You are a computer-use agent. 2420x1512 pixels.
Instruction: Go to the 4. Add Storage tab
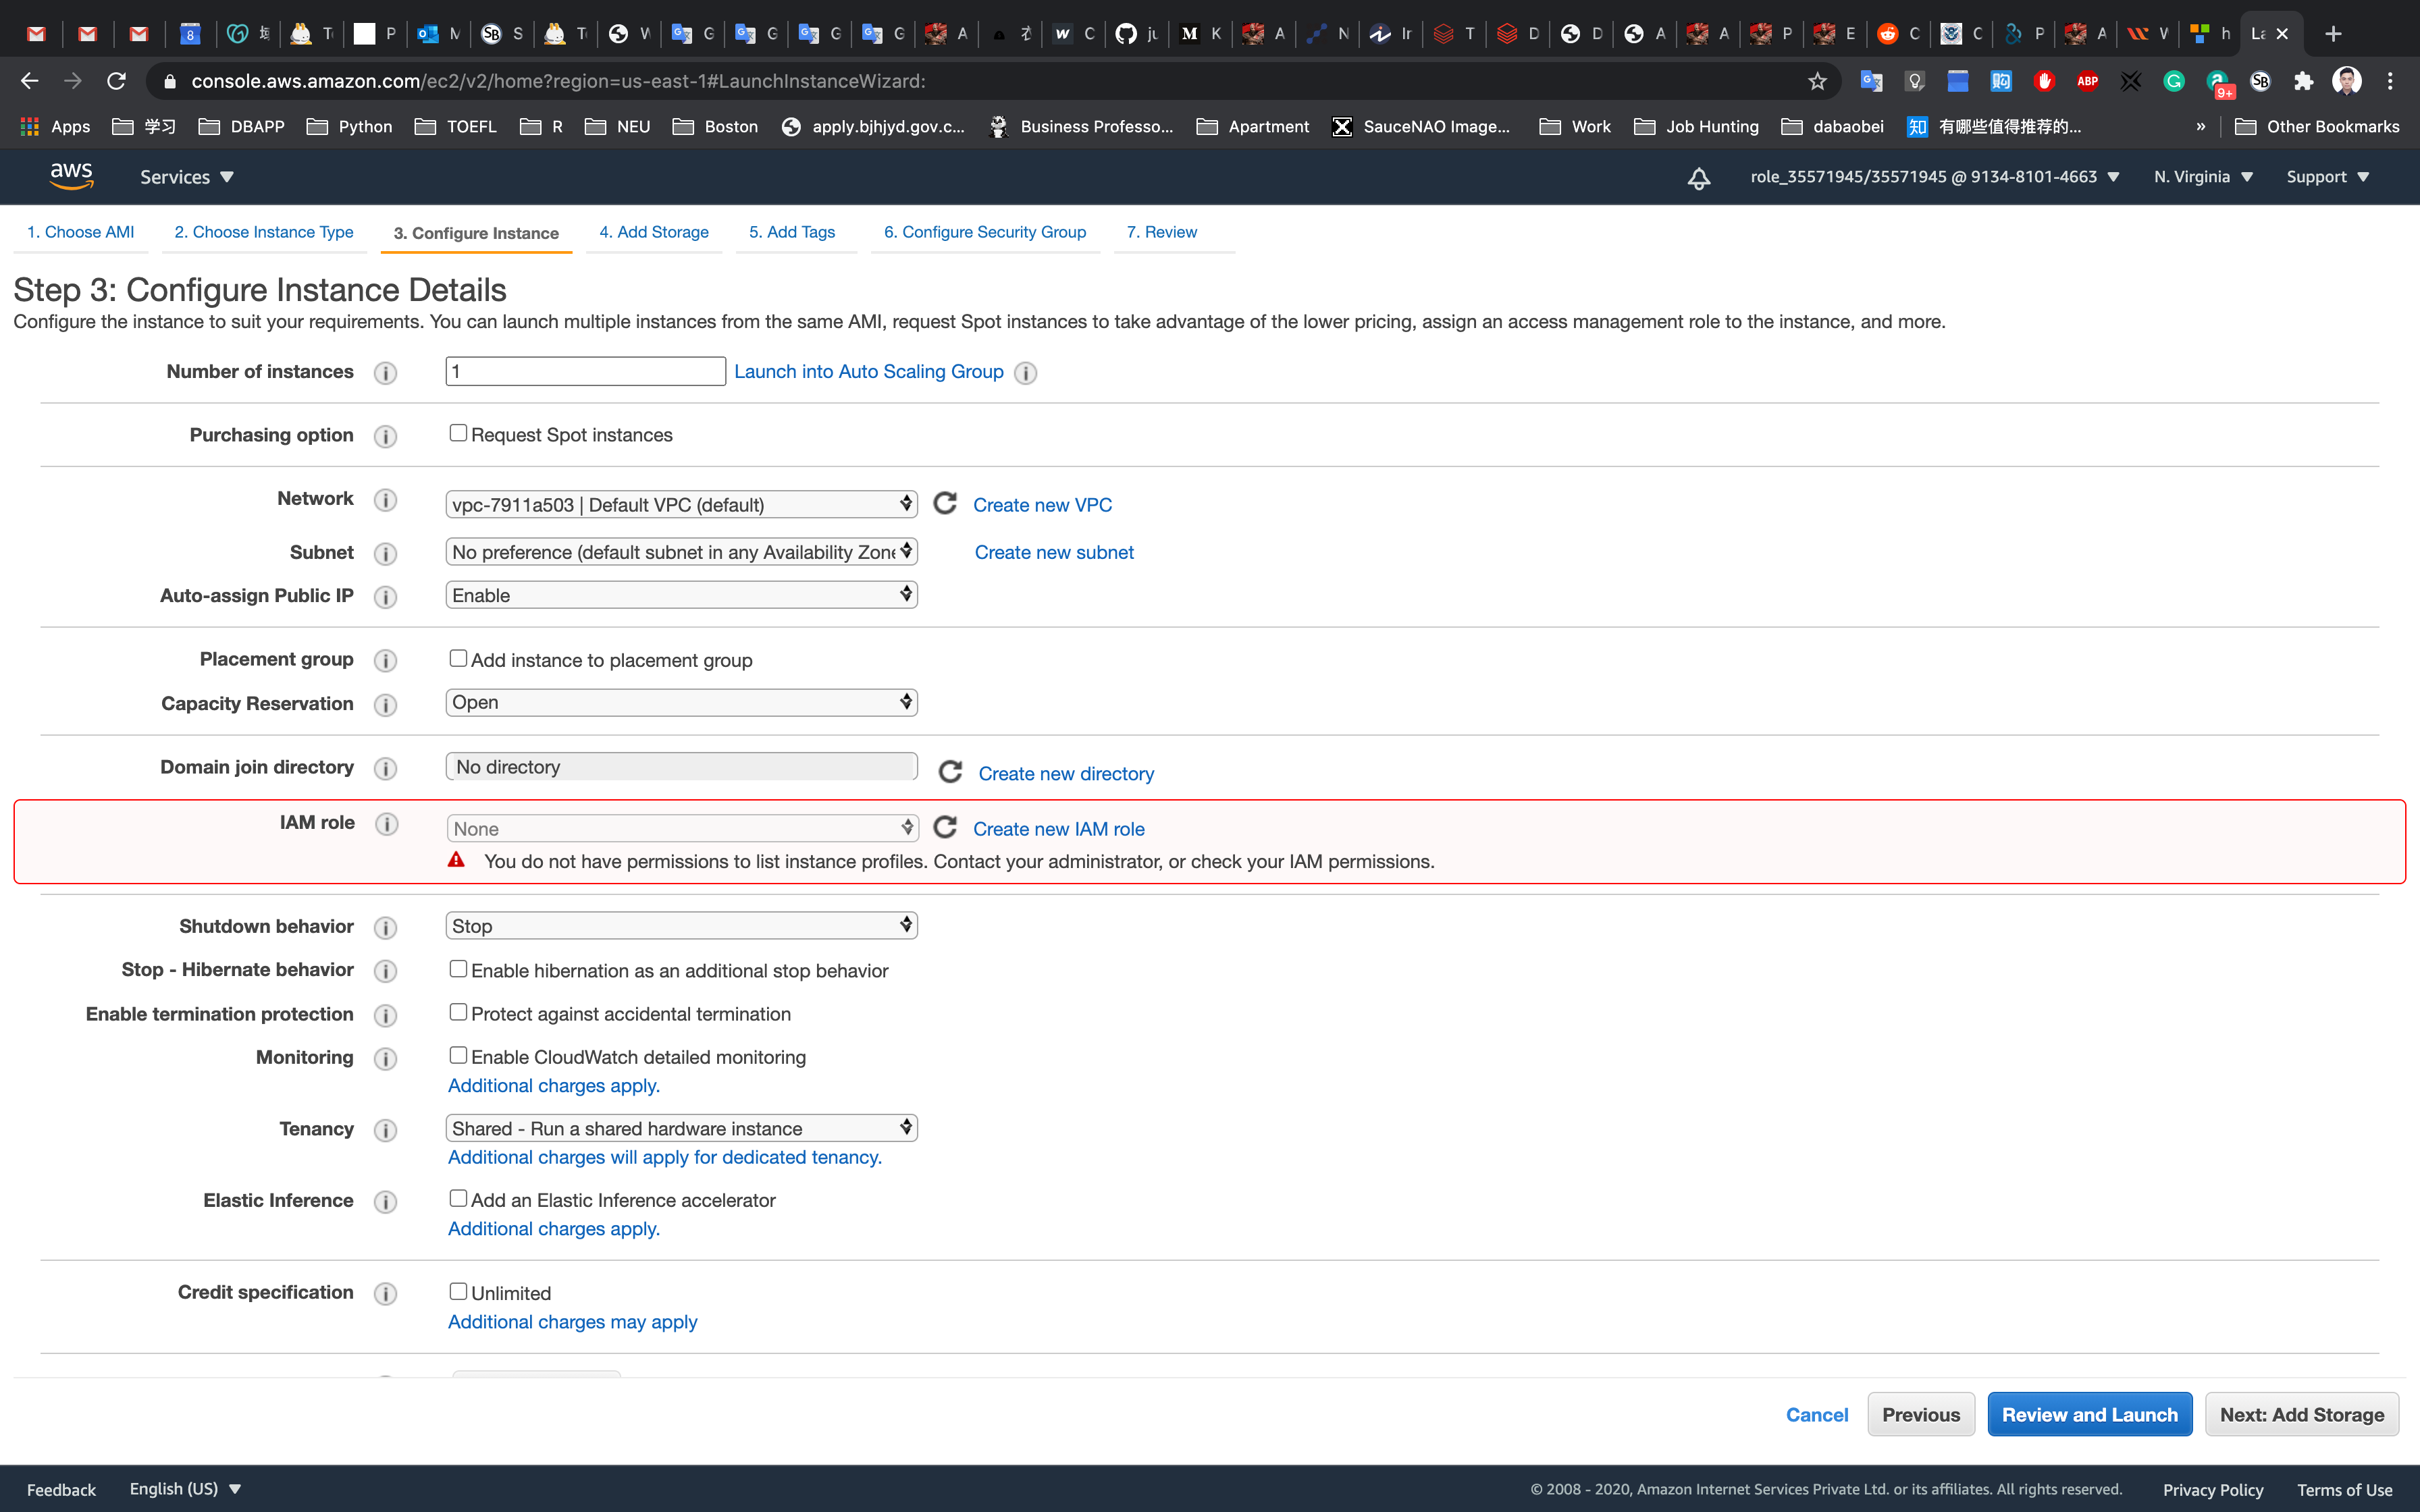click(x=654, y=232)
